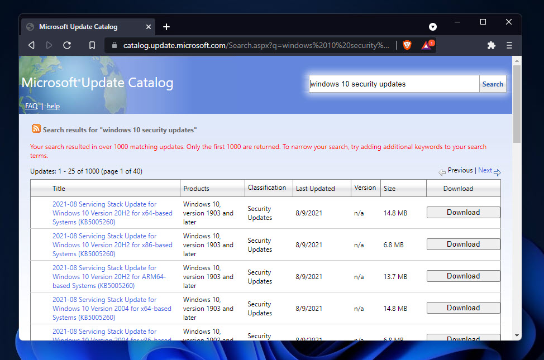This screenshot has width=544, height=360.
Task: Click the previous page arrow icon
Action: [442, 172]
